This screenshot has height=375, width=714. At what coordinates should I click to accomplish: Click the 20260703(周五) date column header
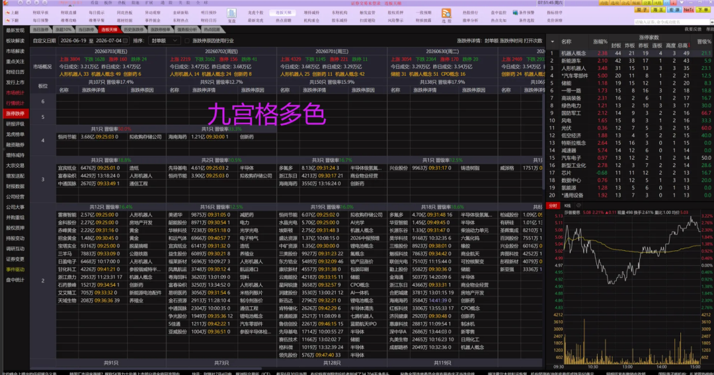coord(110,51)
